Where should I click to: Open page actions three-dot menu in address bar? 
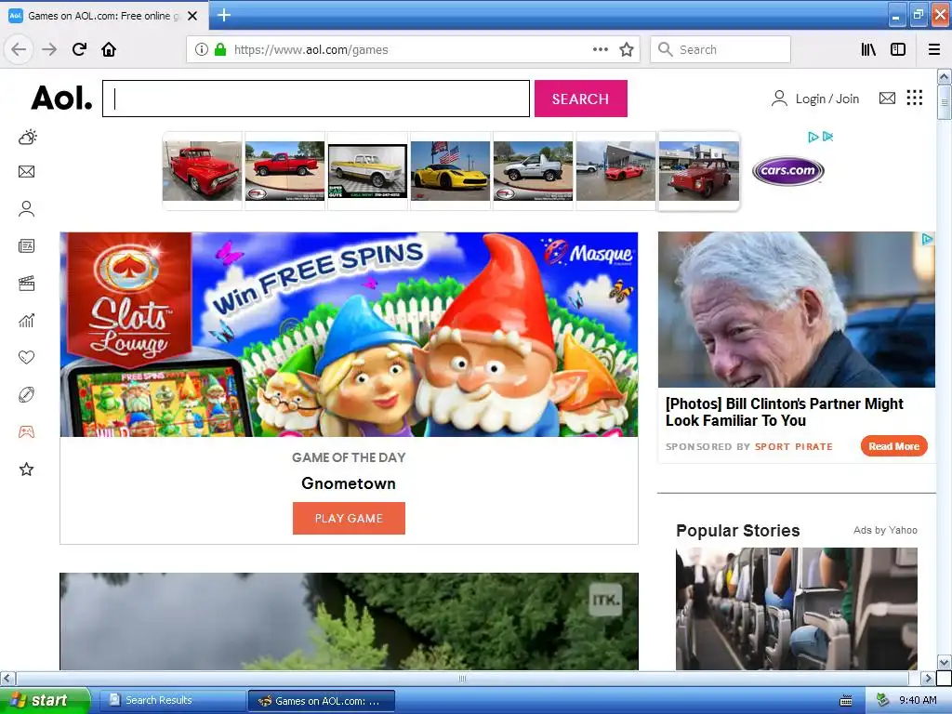(x=601, y=49)
